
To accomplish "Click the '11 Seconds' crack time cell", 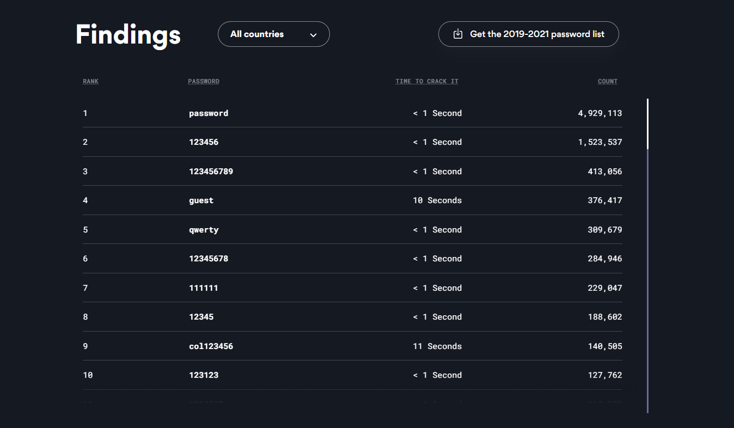I will coord(437,346).
